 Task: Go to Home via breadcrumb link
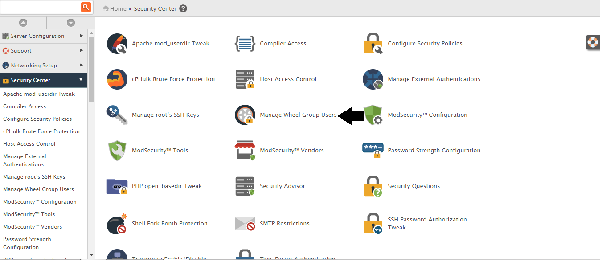[118, 8]
